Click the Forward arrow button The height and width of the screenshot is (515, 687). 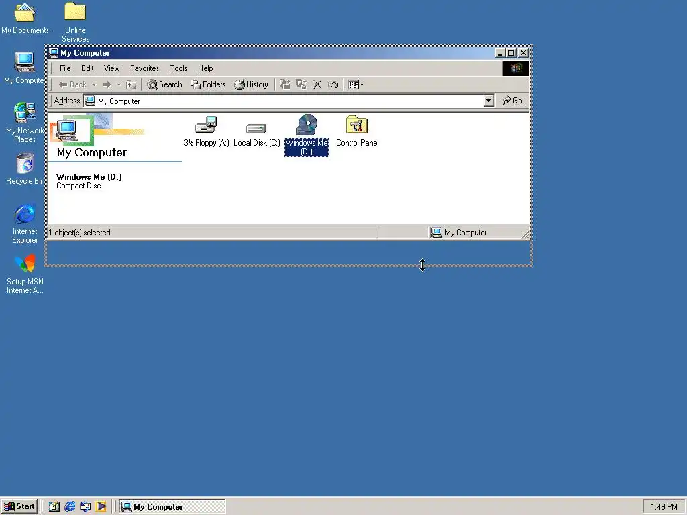[107, 84]
